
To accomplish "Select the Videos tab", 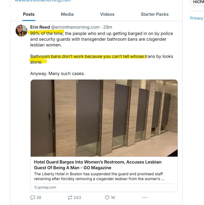I will (x=107, y=14).
